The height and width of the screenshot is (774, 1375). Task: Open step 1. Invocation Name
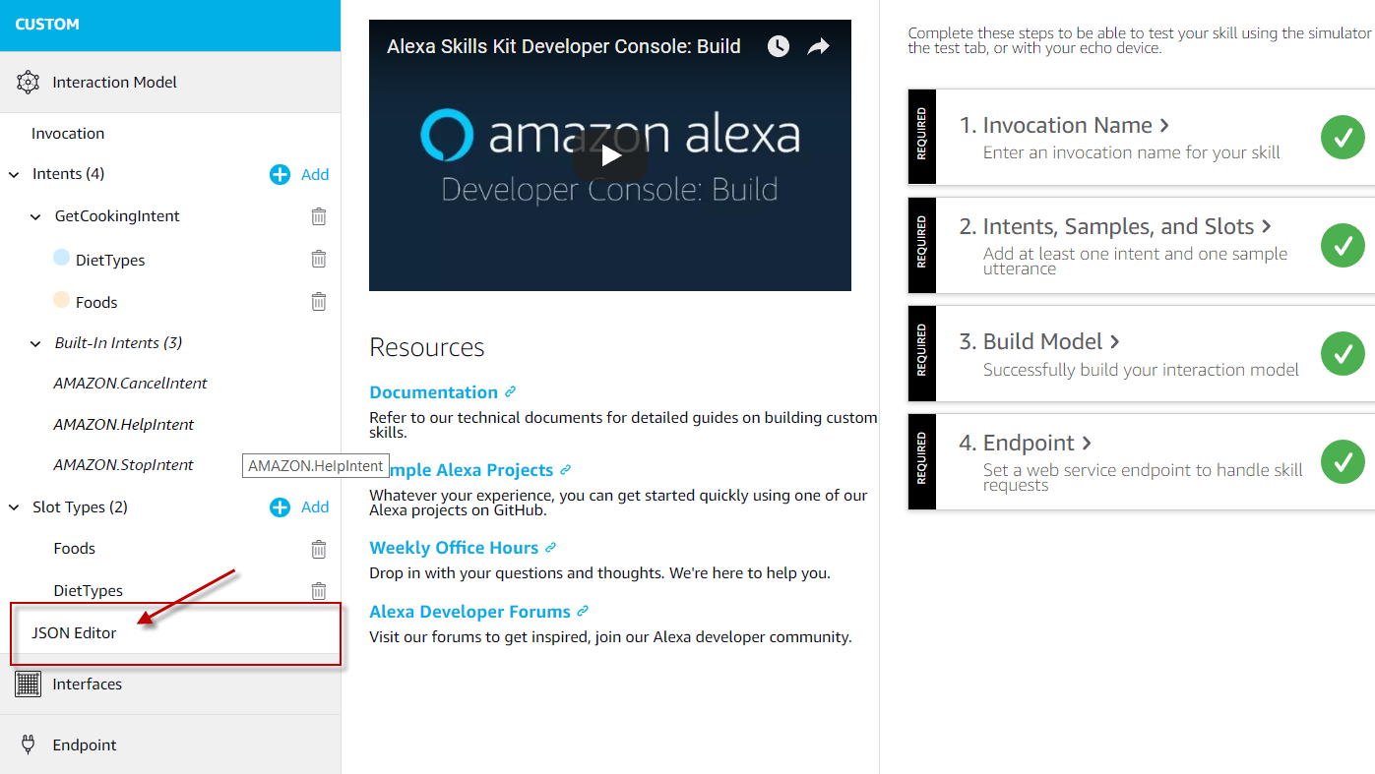pos(1064,126)
